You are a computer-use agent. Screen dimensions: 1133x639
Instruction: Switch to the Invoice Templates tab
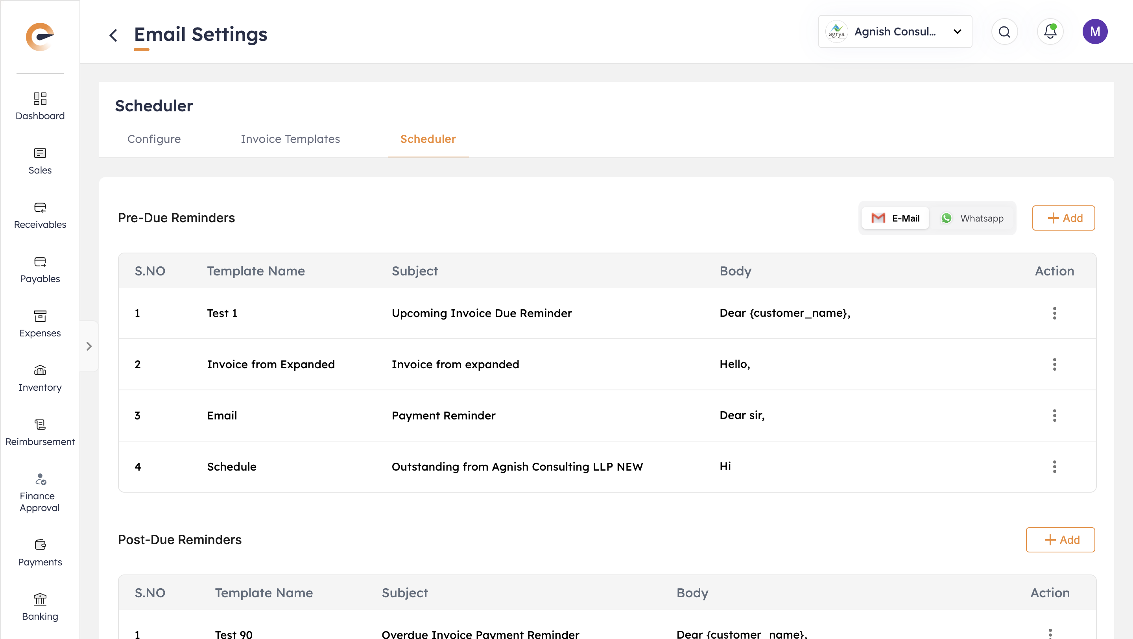290,139
